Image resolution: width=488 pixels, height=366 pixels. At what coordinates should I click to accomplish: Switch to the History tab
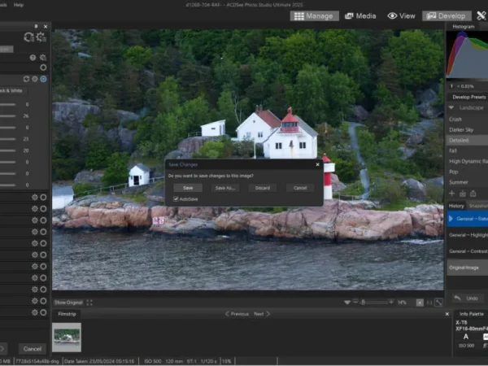(x=456, y=206)
